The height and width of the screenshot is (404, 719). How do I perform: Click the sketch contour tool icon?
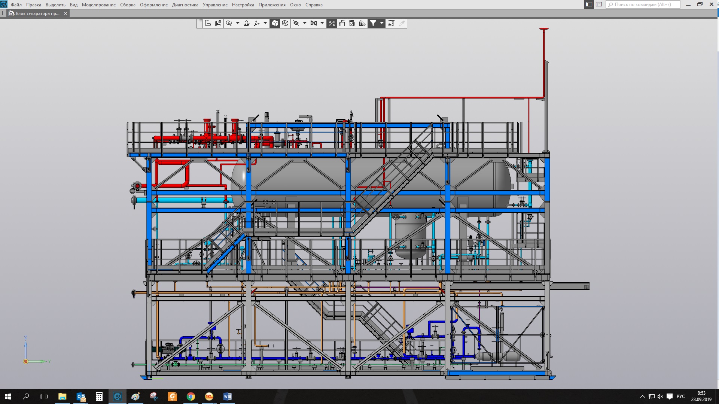208,23
